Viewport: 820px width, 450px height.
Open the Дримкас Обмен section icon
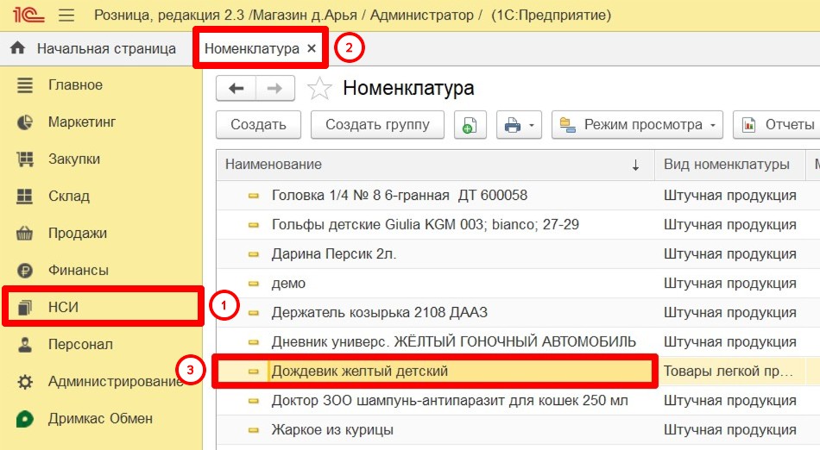click(25, 419)
